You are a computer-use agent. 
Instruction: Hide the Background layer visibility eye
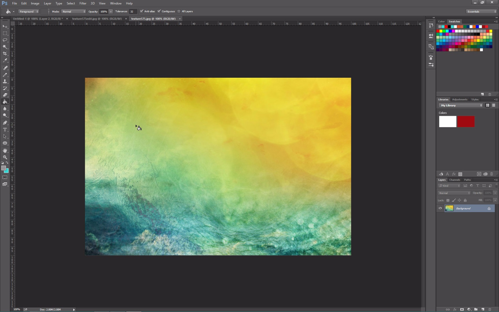pyautogui.click(x=440, y=208)
